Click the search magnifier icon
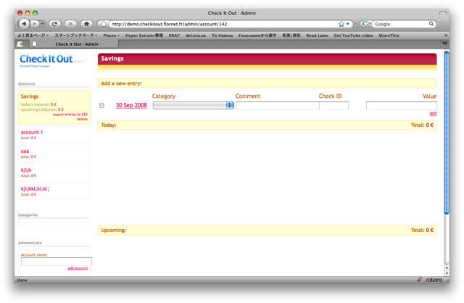This screenshot has width=464, height=303. (x=431, y=24)
